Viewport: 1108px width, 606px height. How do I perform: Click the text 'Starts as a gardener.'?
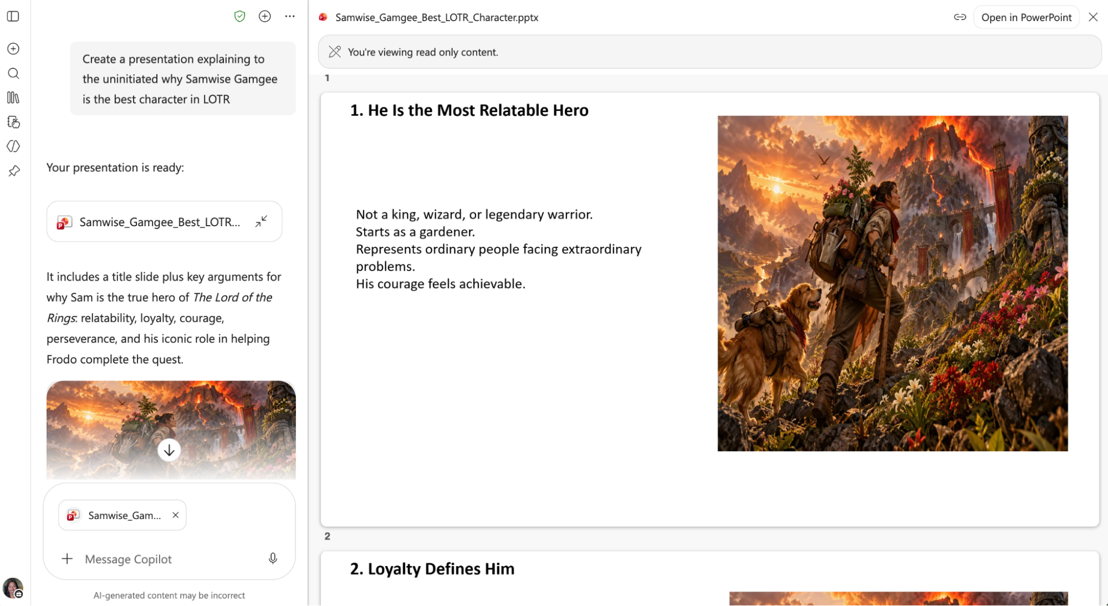pos(415,232)
